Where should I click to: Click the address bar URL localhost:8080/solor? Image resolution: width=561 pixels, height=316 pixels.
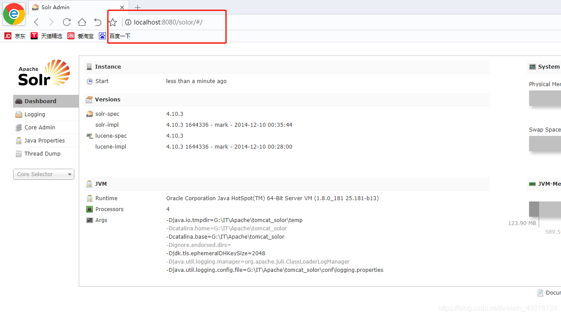pos(168,22)
